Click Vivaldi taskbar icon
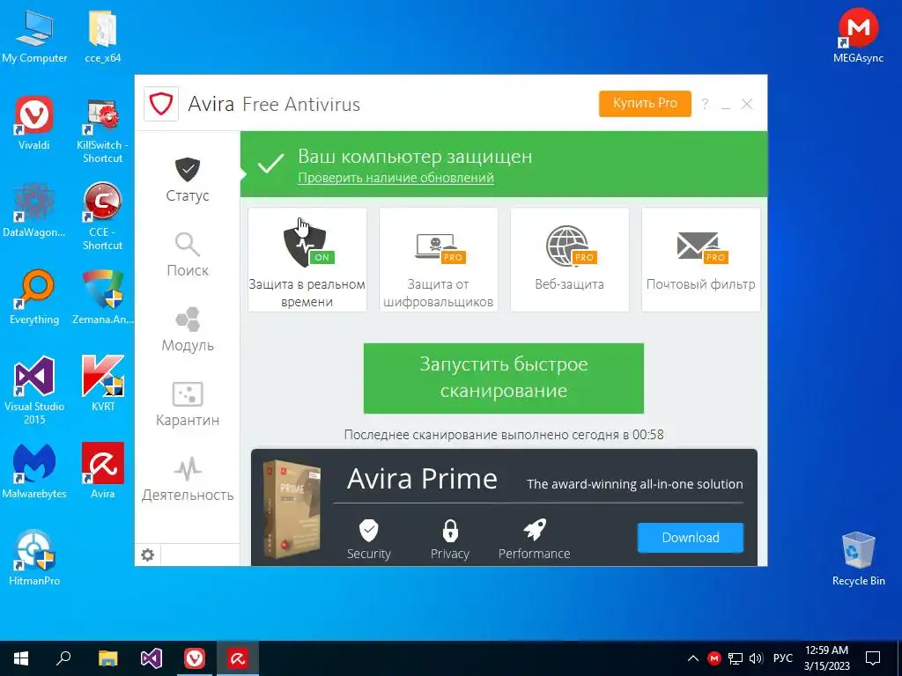 click(x=195, y=658)
